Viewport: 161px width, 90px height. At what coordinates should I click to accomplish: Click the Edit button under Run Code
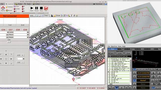[x=119, y=53]
